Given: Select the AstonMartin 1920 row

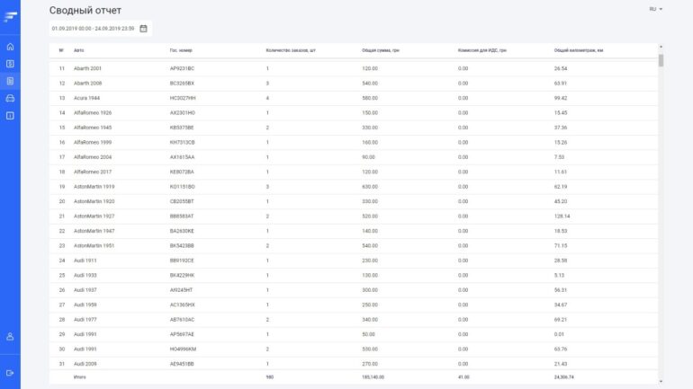Looking at the screenshot, I should 354,201.
